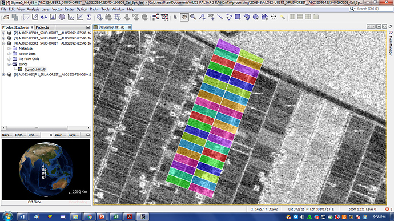Toggle the Panning hand tool
394x221 pixels.
(x=184, y=17)
